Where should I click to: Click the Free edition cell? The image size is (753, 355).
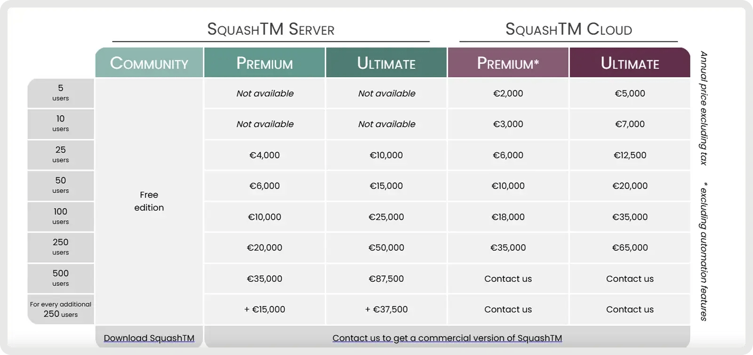click(x=149, y=201)
